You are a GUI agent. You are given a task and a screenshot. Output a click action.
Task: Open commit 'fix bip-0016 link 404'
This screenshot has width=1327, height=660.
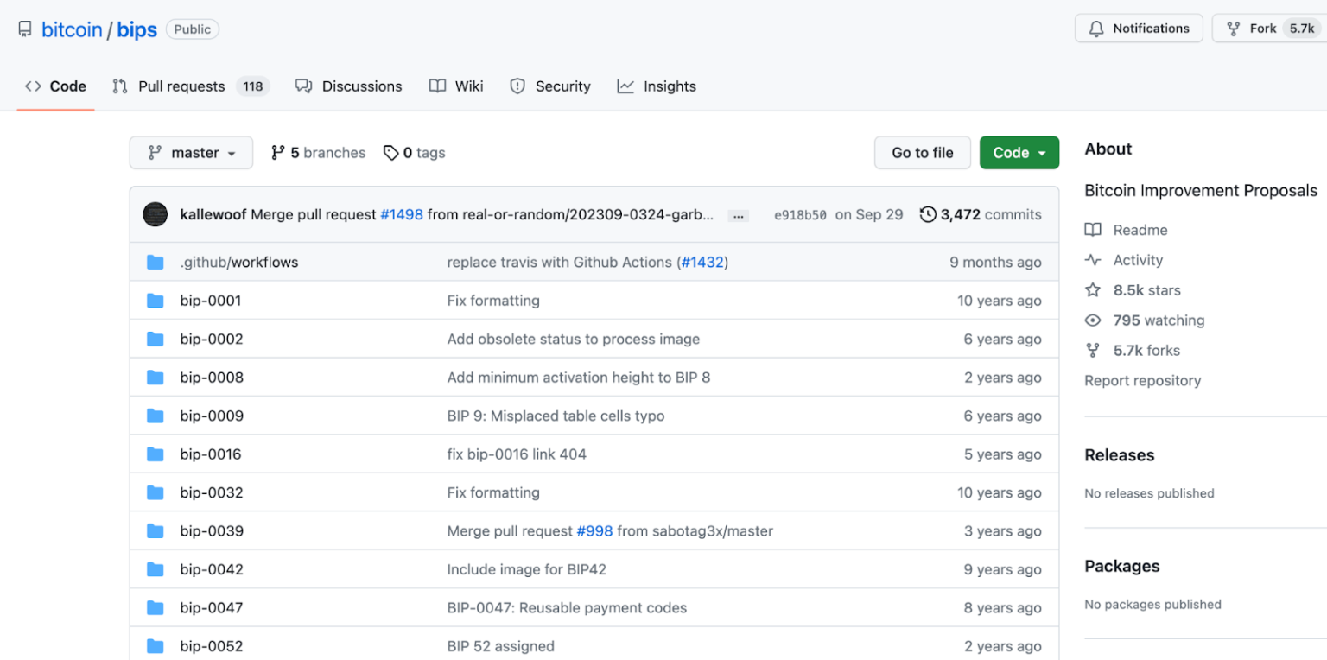[x=517, y=454]
